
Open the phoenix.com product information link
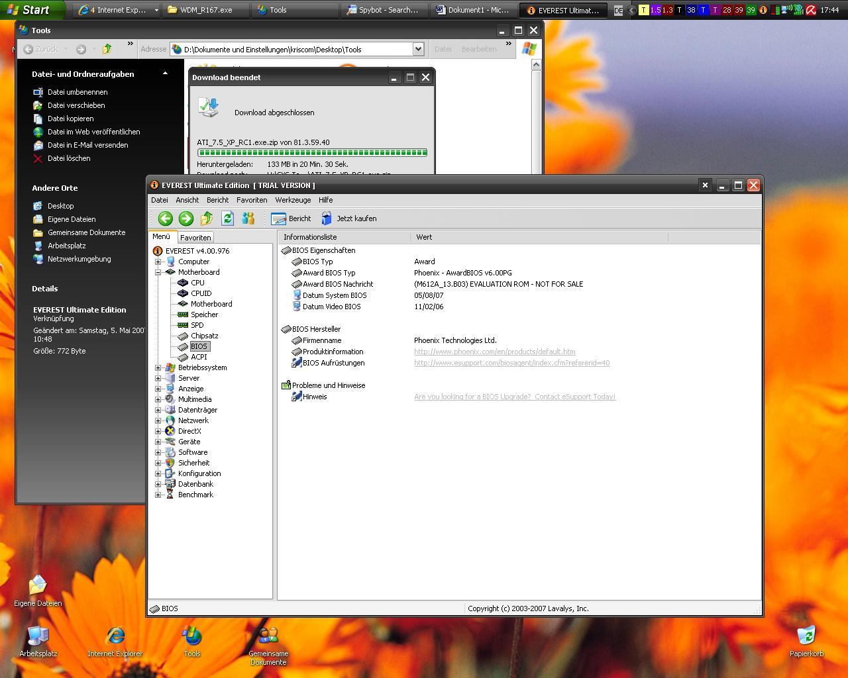[495, 352]
